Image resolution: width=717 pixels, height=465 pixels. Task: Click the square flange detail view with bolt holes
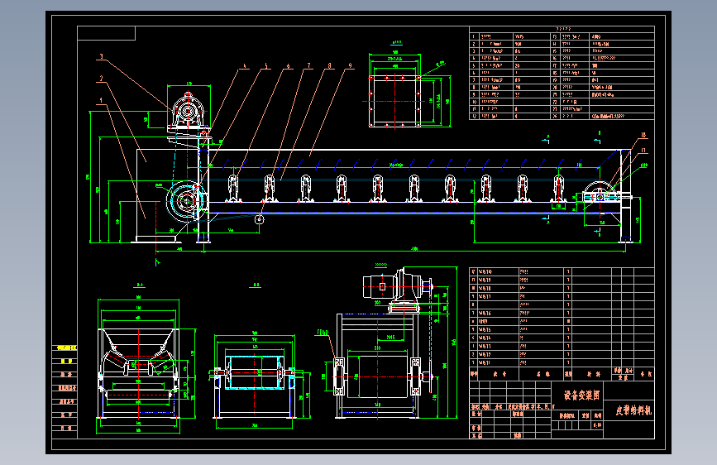(395, 101)
